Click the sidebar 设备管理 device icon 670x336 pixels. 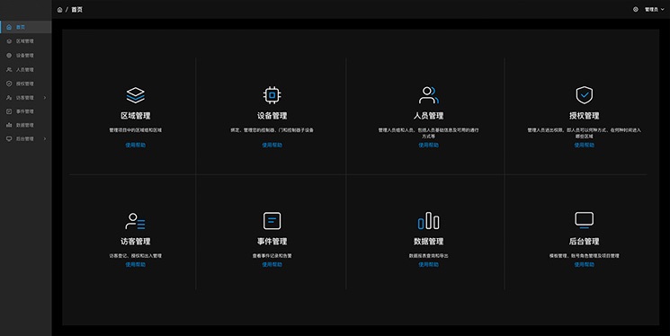pyautogui.click(x=9, y=56)
